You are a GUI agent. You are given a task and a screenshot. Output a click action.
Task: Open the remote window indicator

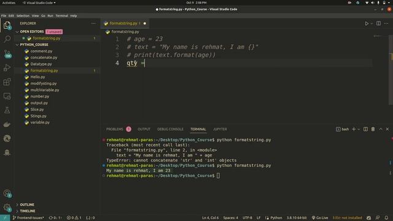pos(5,218)
